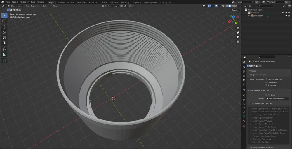The height and width of the screenshot is (149, 292).
Task: Expand the lens_hood4 tree item
Action: [249, 16]
